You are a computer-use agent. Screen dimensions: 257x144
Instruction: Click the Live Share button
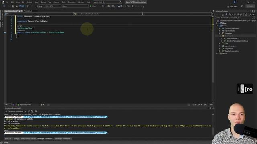(233, 6)
